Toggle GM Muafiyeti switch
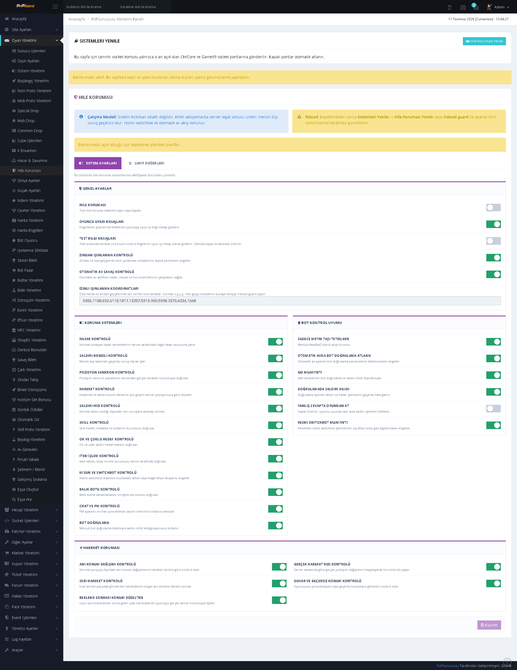This screenshot has height=670, width=517. point(493,375)
